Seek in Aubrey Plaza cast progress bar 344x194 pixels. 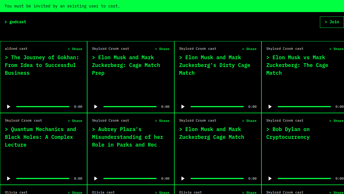click(130, 178)
